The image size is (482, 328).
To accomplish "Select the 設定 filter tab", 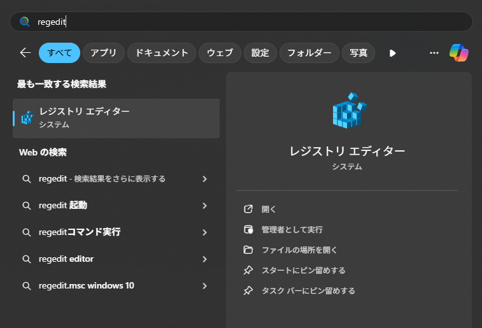I will [260, 53].
